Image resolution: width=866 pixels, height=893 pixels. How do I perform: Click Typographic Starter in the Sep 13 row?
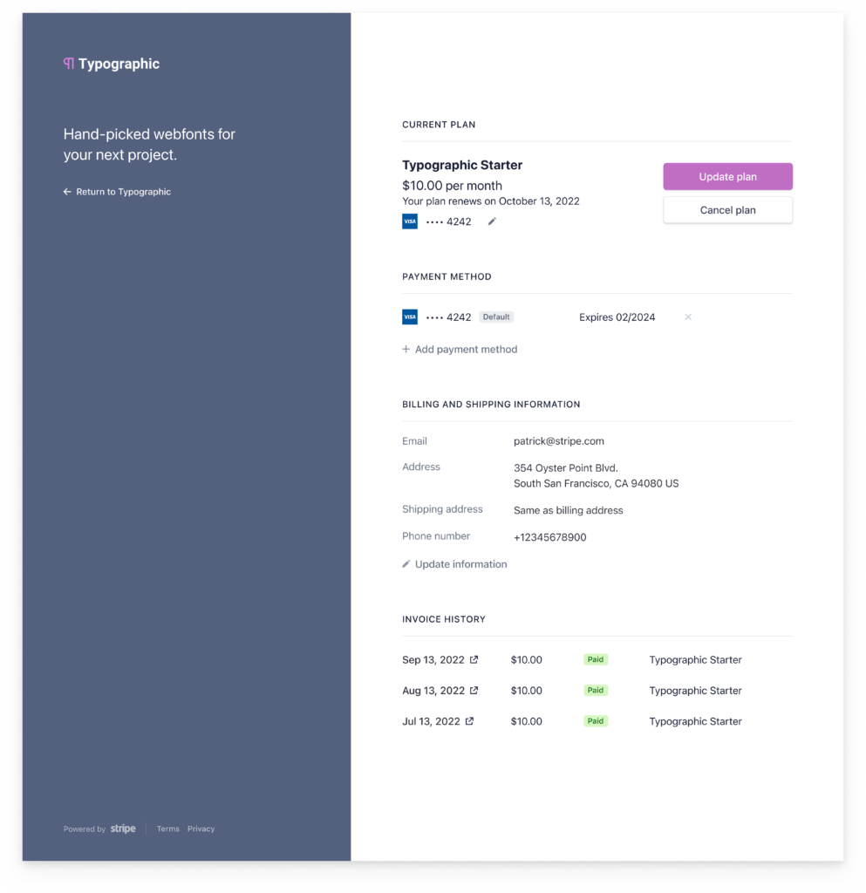(695, 659)
